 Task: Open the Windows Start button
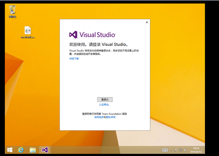[9, 150]
